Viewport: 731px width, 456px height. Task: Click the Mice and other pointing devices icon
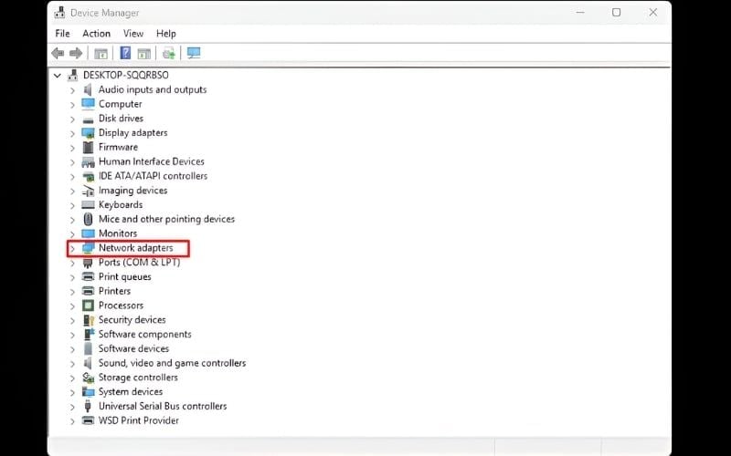pyautogui.click(x=88, y=219)
